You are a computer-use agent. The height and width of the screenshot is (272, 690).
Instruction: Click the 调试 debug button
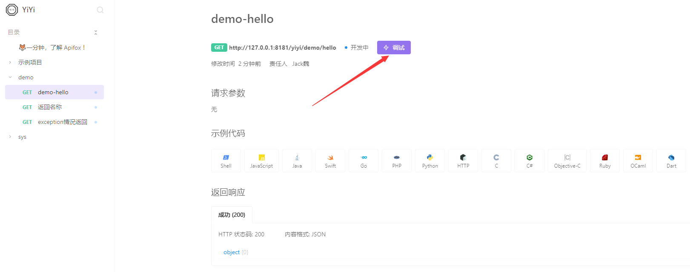pyautogui.click(x=394, y=48)
